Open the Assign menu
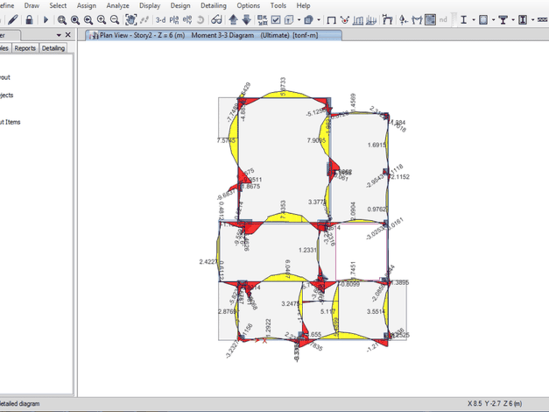 click(87, 5)
